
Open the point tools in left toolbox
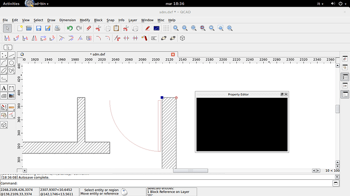[x=4, y=55]
